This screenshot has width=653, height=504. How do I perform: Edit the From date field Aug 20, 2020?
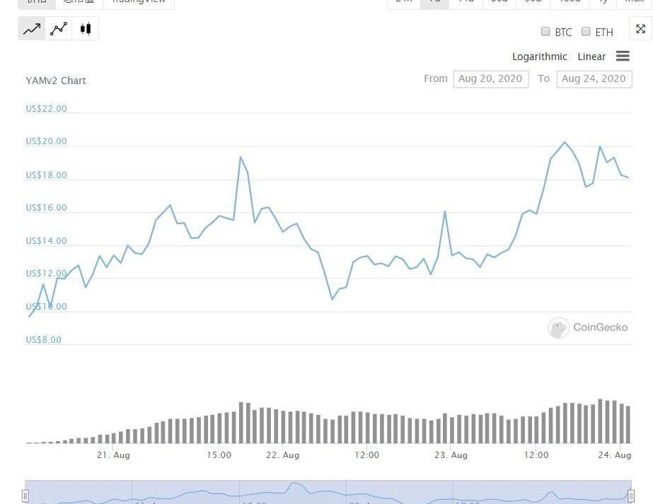[490, 79]
